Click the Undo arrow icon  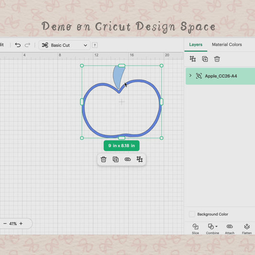click(x=18, y=45)
